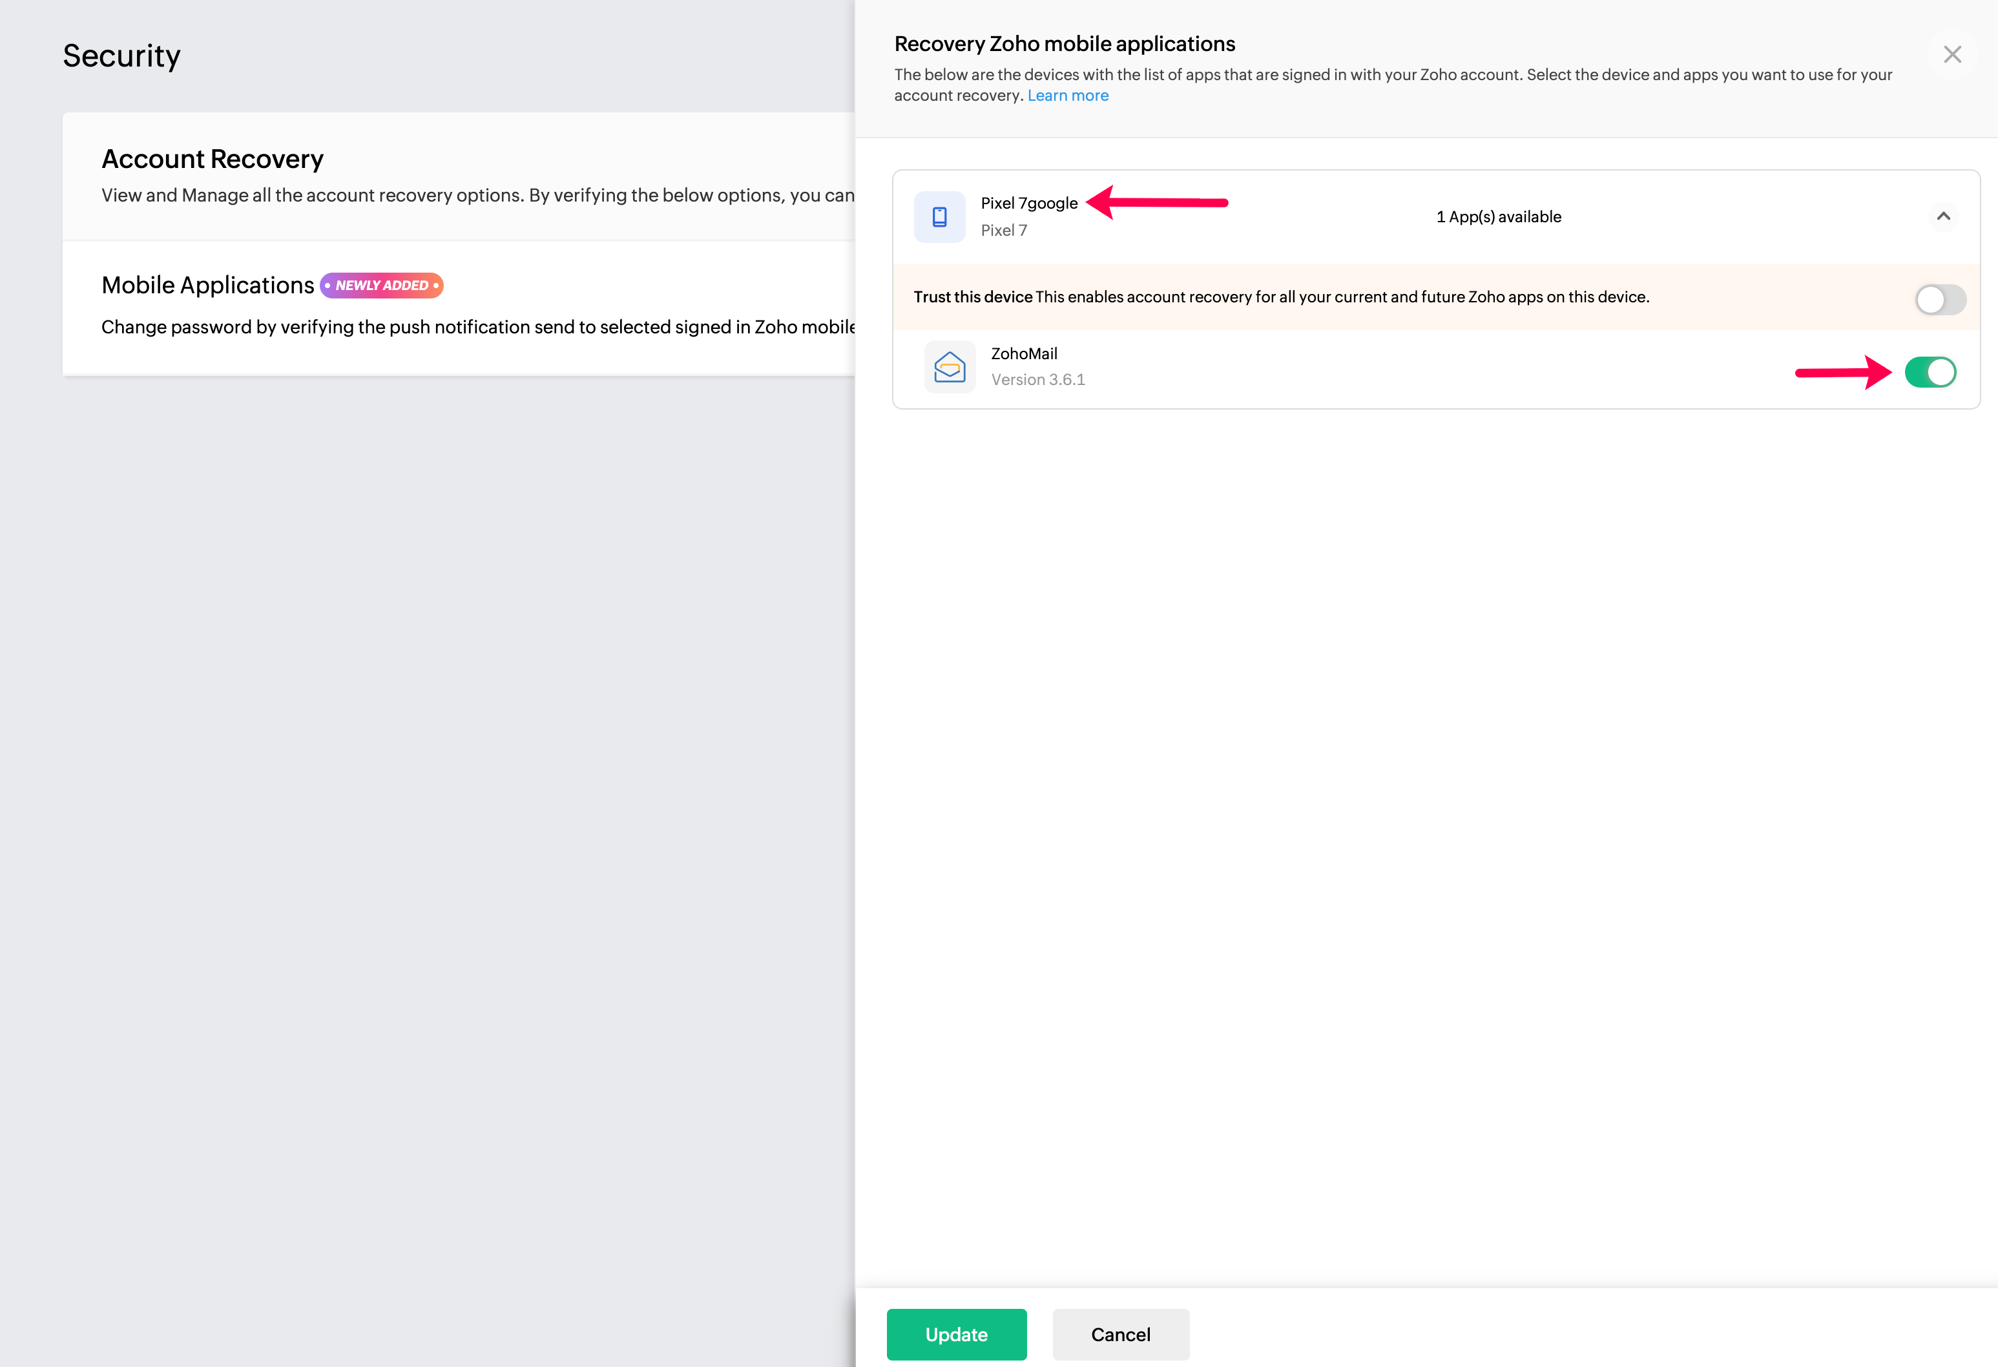This screenshot has height=1367, width=1998.
Task: Click the 1 App(s) available label
Action: [x=1499, y=216]
